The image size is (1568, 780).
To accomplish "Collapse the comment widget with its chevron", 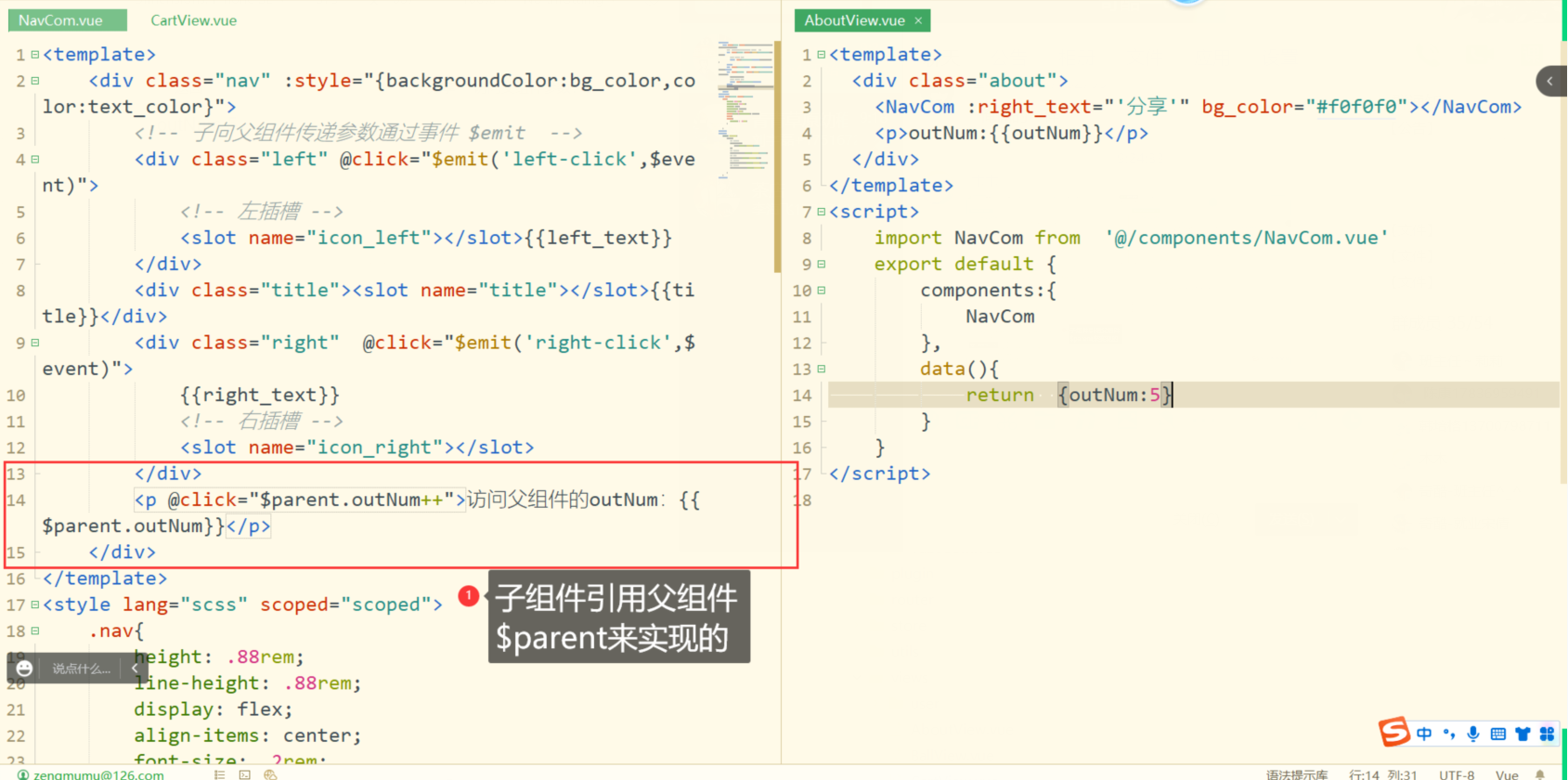I will click(x=135, y=668).
